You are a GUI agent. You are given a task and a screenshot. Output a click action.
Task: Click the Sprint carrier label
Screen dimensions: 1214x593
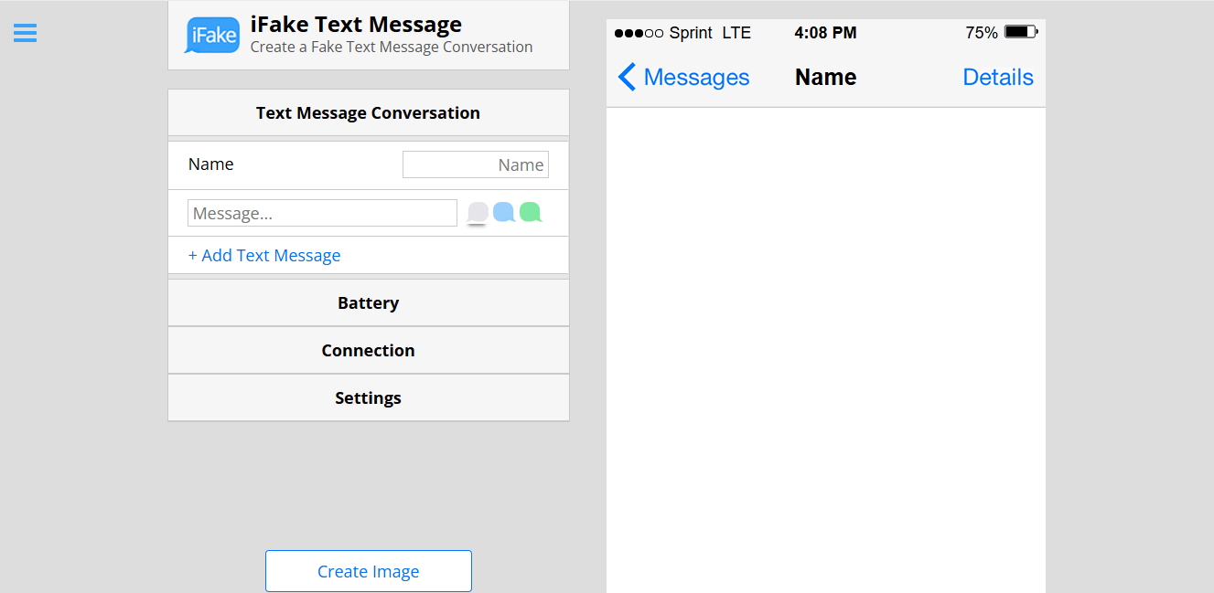(691, 33)
